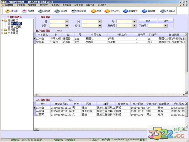
Task: Refresh the data with 刷新 icon
Action: tap(96, 11)
